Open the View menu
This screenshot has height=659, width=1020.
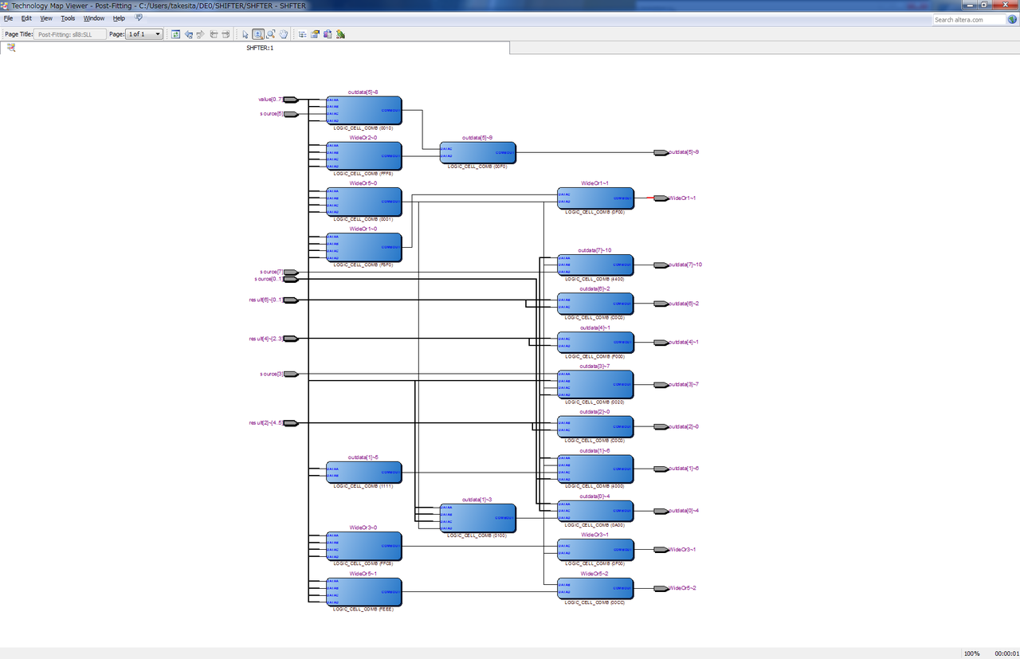click(x=46, y=18)
